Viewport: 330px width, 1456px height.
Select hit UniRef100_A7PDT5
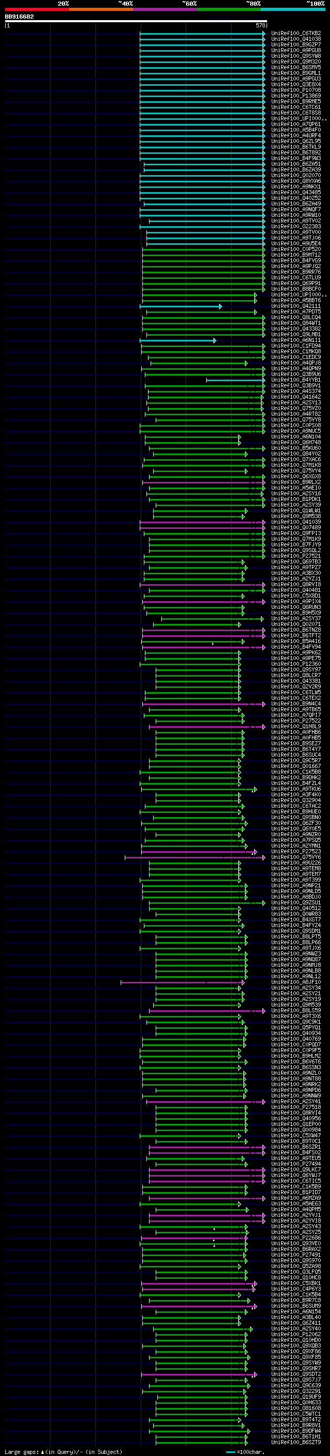point(296,311)
